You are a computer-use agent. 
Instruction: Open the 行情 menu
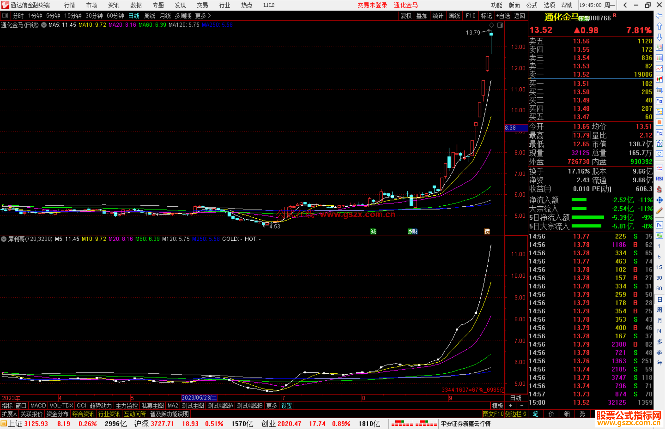click(69, 5)
